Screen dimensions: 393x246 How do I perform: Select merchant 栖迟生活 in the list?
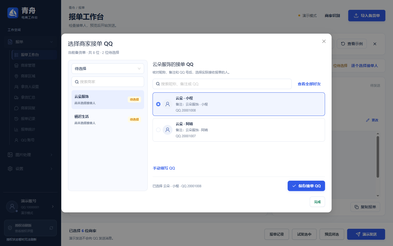pyautogui.click(x=108, y=119)
